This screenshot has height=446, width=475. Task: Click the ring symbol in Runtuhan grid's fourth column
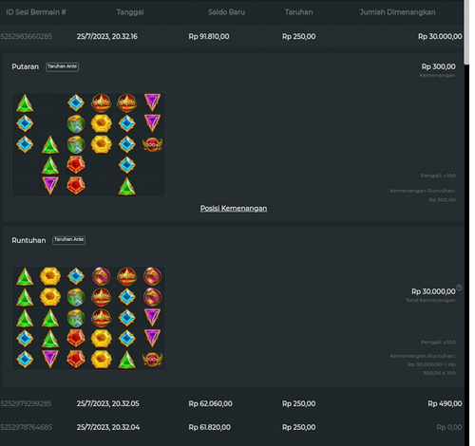(x=102, y=276)
